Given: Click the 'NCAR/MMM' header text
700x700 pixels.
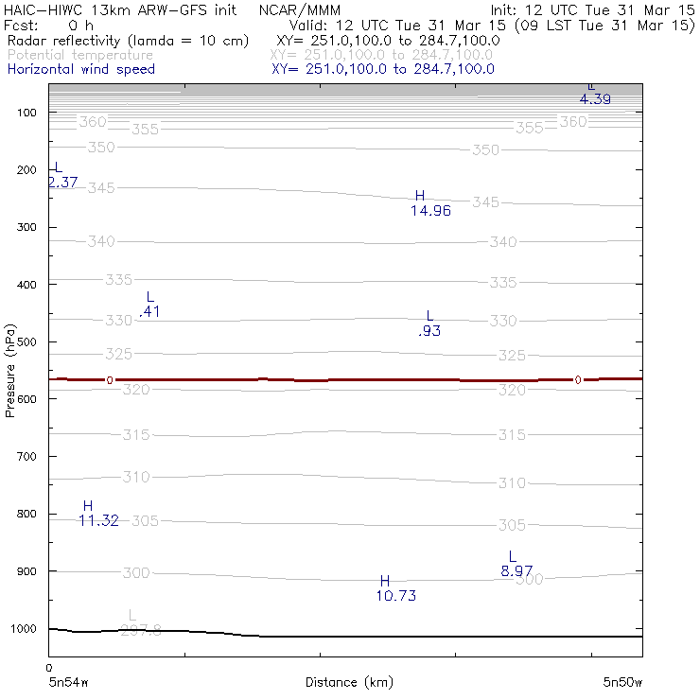Looking at the screenshot, I should (x=299, y=10).
